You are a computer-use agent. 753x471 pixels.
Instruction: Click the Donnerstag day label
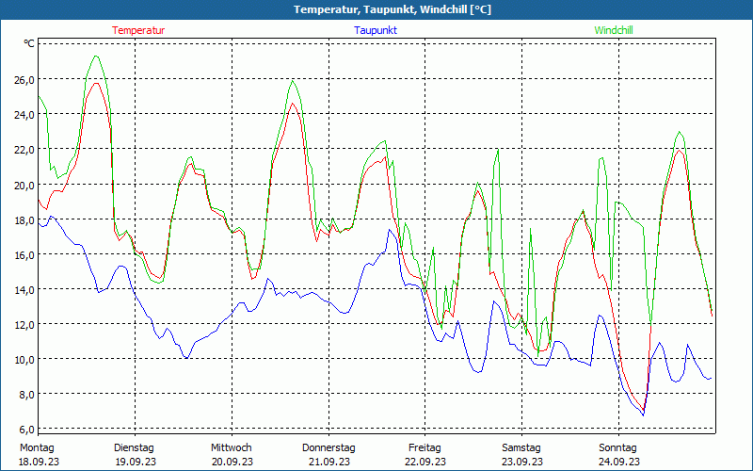[328, 448]
